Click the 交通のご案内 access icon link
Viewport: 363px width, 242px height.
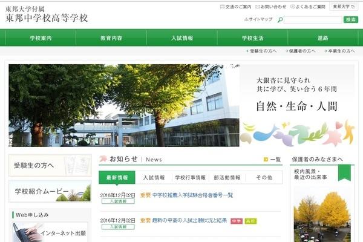222,7
